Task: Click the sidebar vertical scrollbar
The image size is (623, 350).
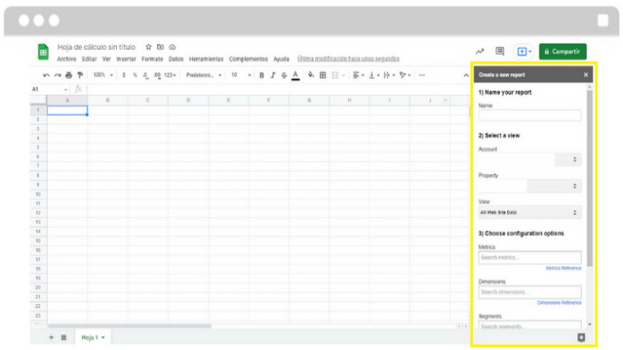Action: coord(590,177)
